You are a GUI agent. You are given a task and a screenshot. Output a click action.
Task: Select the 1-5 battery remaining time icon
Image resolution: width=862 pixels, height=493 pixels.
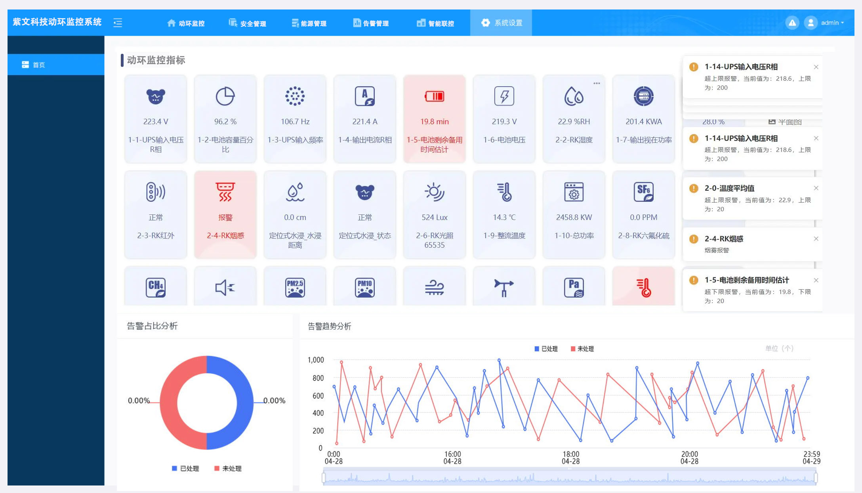point(434,96)
